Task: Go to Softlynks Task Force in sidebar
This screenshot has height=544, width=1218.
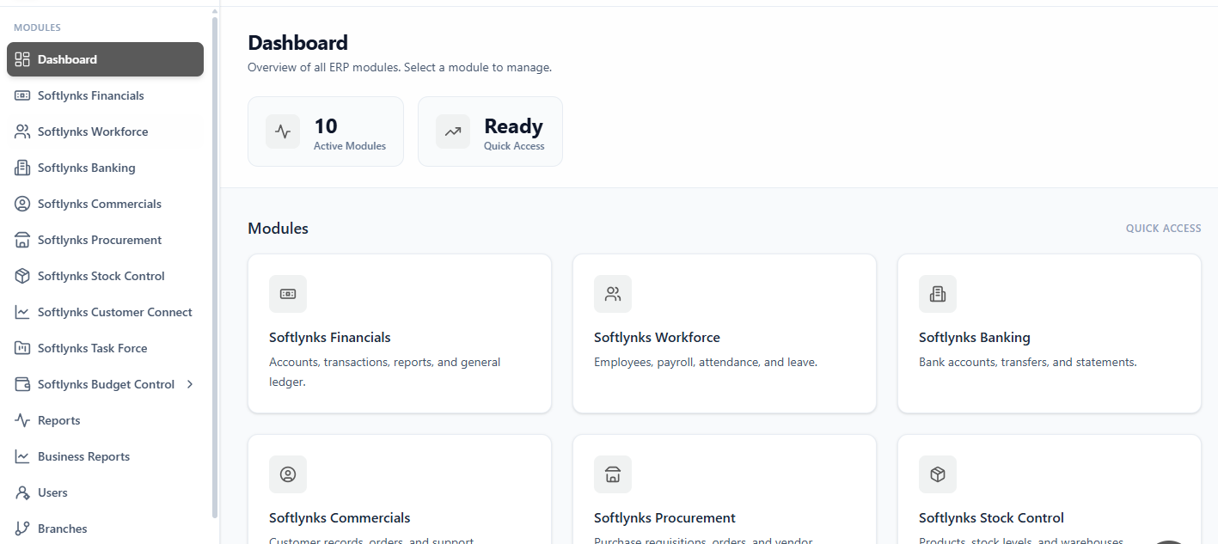Action: pyautogui.click(x=105, y=348)
